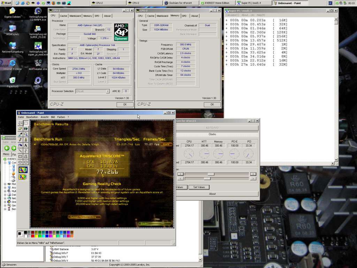Viewport: 357px width, 268px height.
Task: Open Processor Selection dropdown in CPU-Z
Action: click(108, 91)
